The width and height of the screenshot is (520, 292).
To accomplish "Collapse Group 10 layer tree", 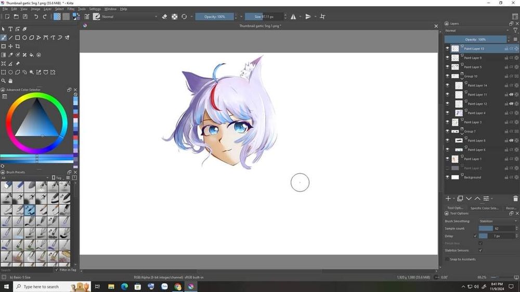I will point(462,79).
